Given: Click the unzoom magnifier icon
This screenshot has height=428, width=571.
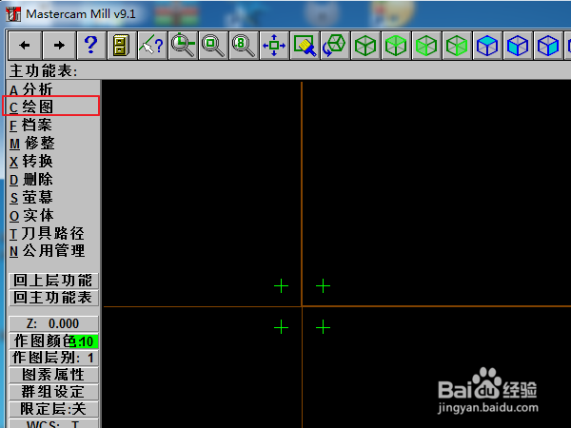Looking at the screenshot, I should coord(213,46).
